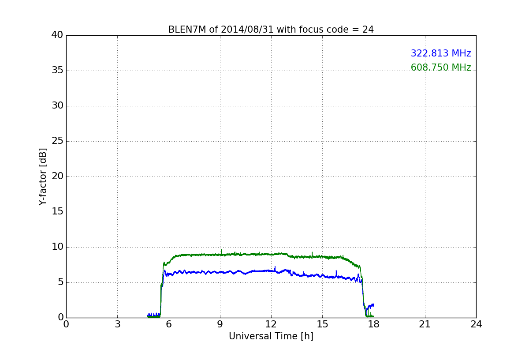Screen dimensions: 529x353
Task: Click y-axis tick label 10
Action: point(57,247)
